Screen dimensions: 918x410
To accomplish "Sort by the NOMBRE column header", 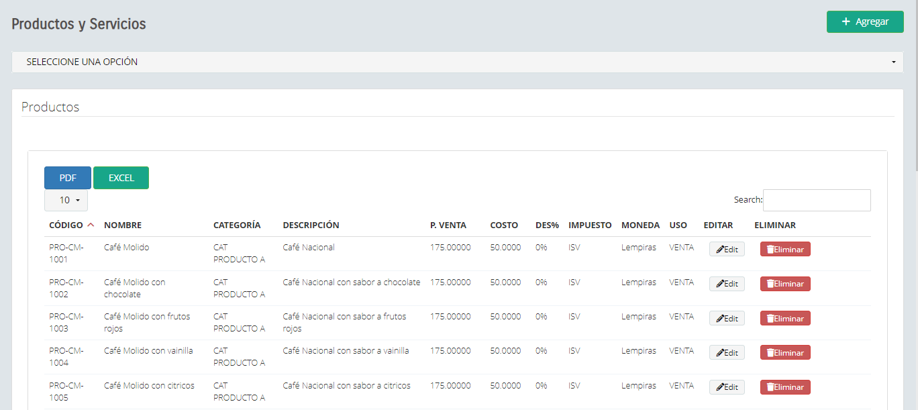I will (123, 225).
